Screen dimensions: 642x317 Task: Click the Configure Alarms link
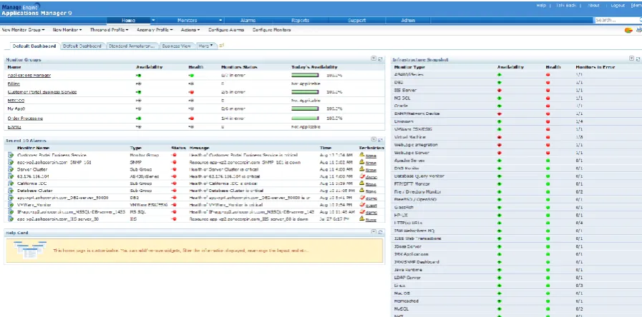click(x=226, y=30)
